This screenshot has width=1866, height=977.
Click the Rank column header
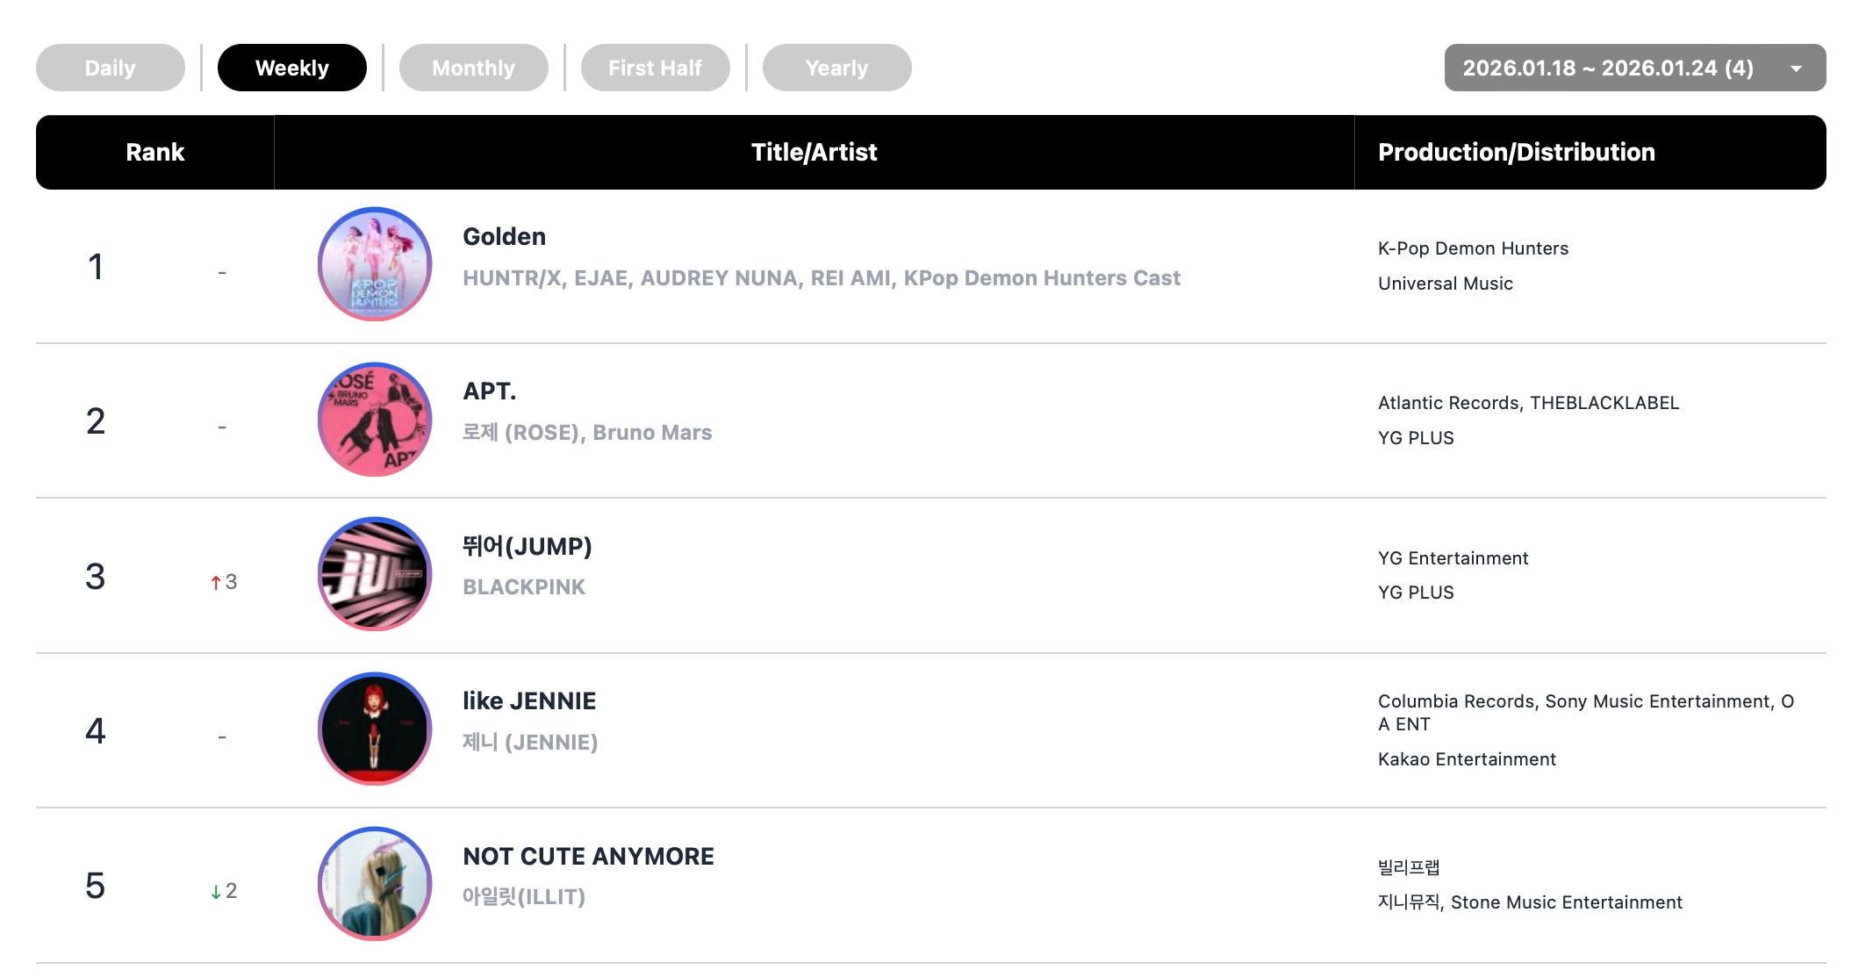[x=155, y=152]
